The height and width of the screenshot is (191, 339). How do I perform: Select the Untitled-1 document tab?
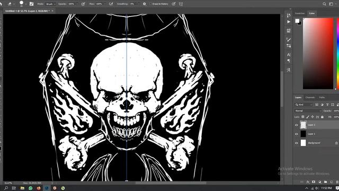27,11
